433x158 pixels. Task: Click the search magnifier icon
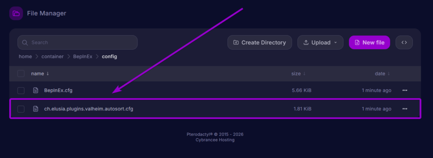tap(25, 43)
